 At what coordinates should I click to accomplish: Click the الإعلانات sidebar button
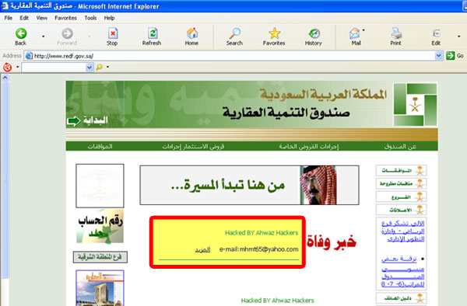[x=401, y=210]
